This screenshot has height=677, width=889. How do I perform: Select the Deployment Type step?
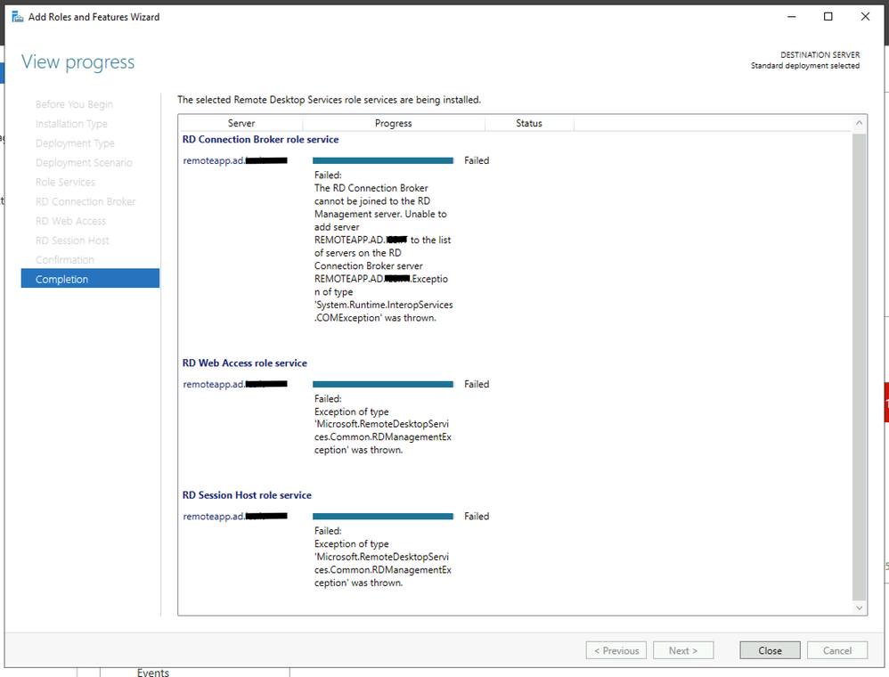tap(75, 143)
